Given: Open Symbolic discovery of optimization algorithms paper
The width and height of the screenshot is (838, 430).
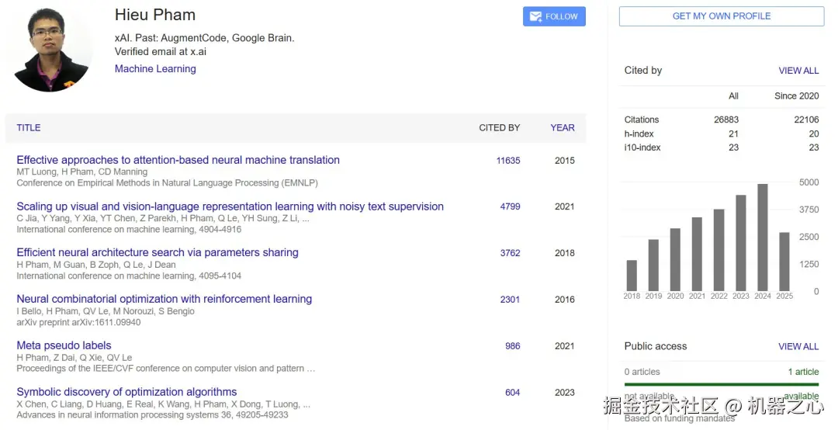Looking at the screenshot, I should tap(126, 392).
